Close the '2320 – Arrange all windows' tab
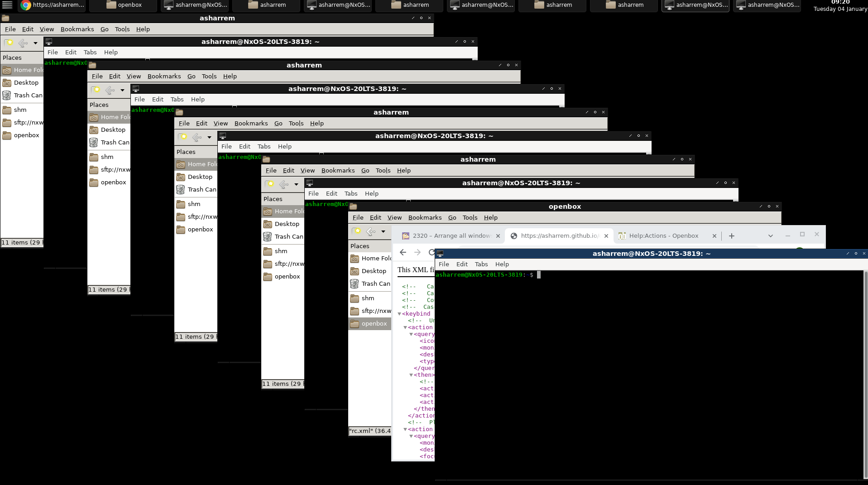Viewport: 868px width, 485px height. pyautogui.click(x=498, y=235)
